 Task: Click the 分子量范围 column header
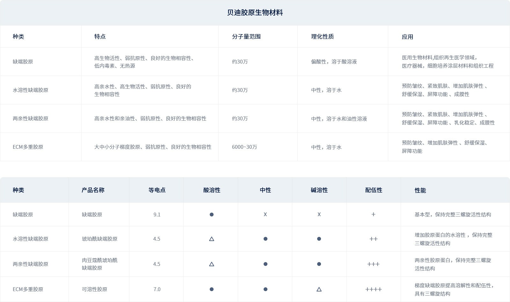coord(246,36)
